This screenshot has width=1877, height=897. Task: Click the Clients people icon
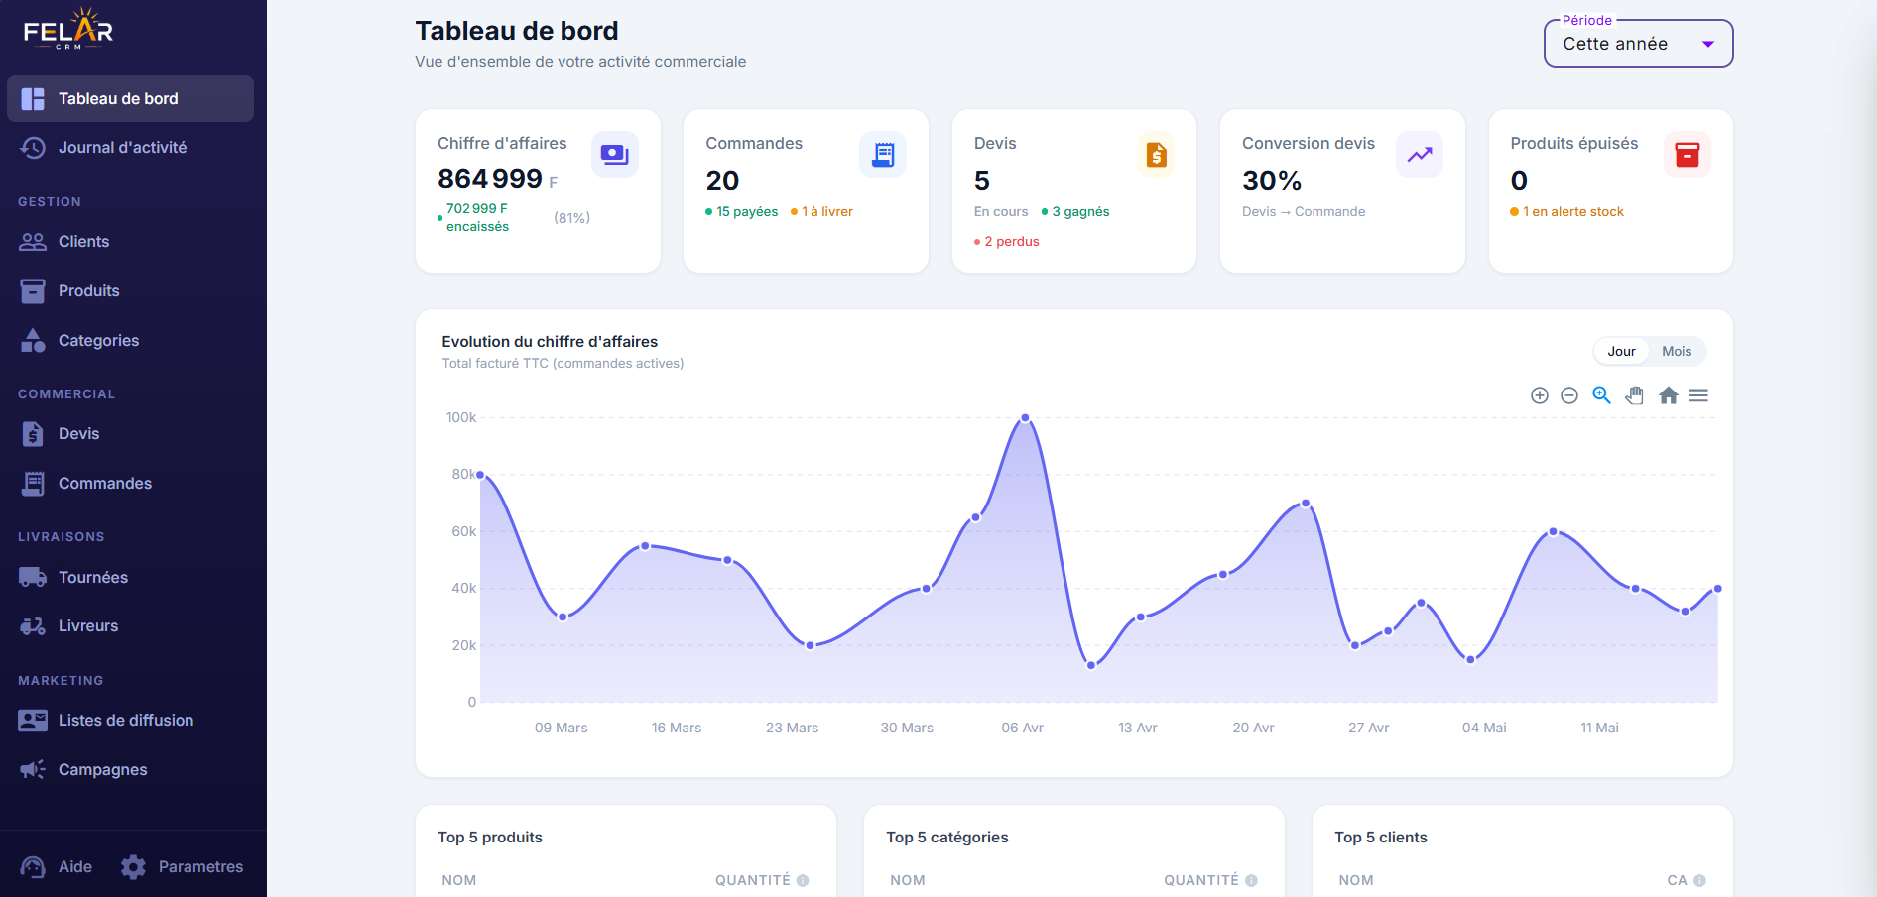point(33,242)
